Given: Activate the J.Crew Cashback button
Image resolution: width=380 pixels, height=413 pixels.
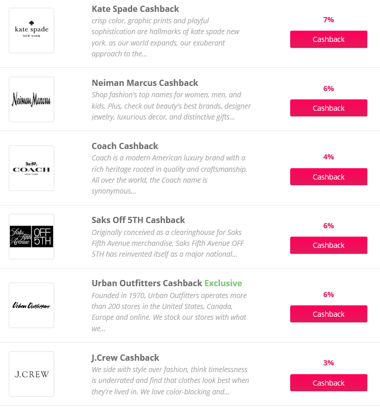Looking at the screenshot, I should click(x=328, y=382).
